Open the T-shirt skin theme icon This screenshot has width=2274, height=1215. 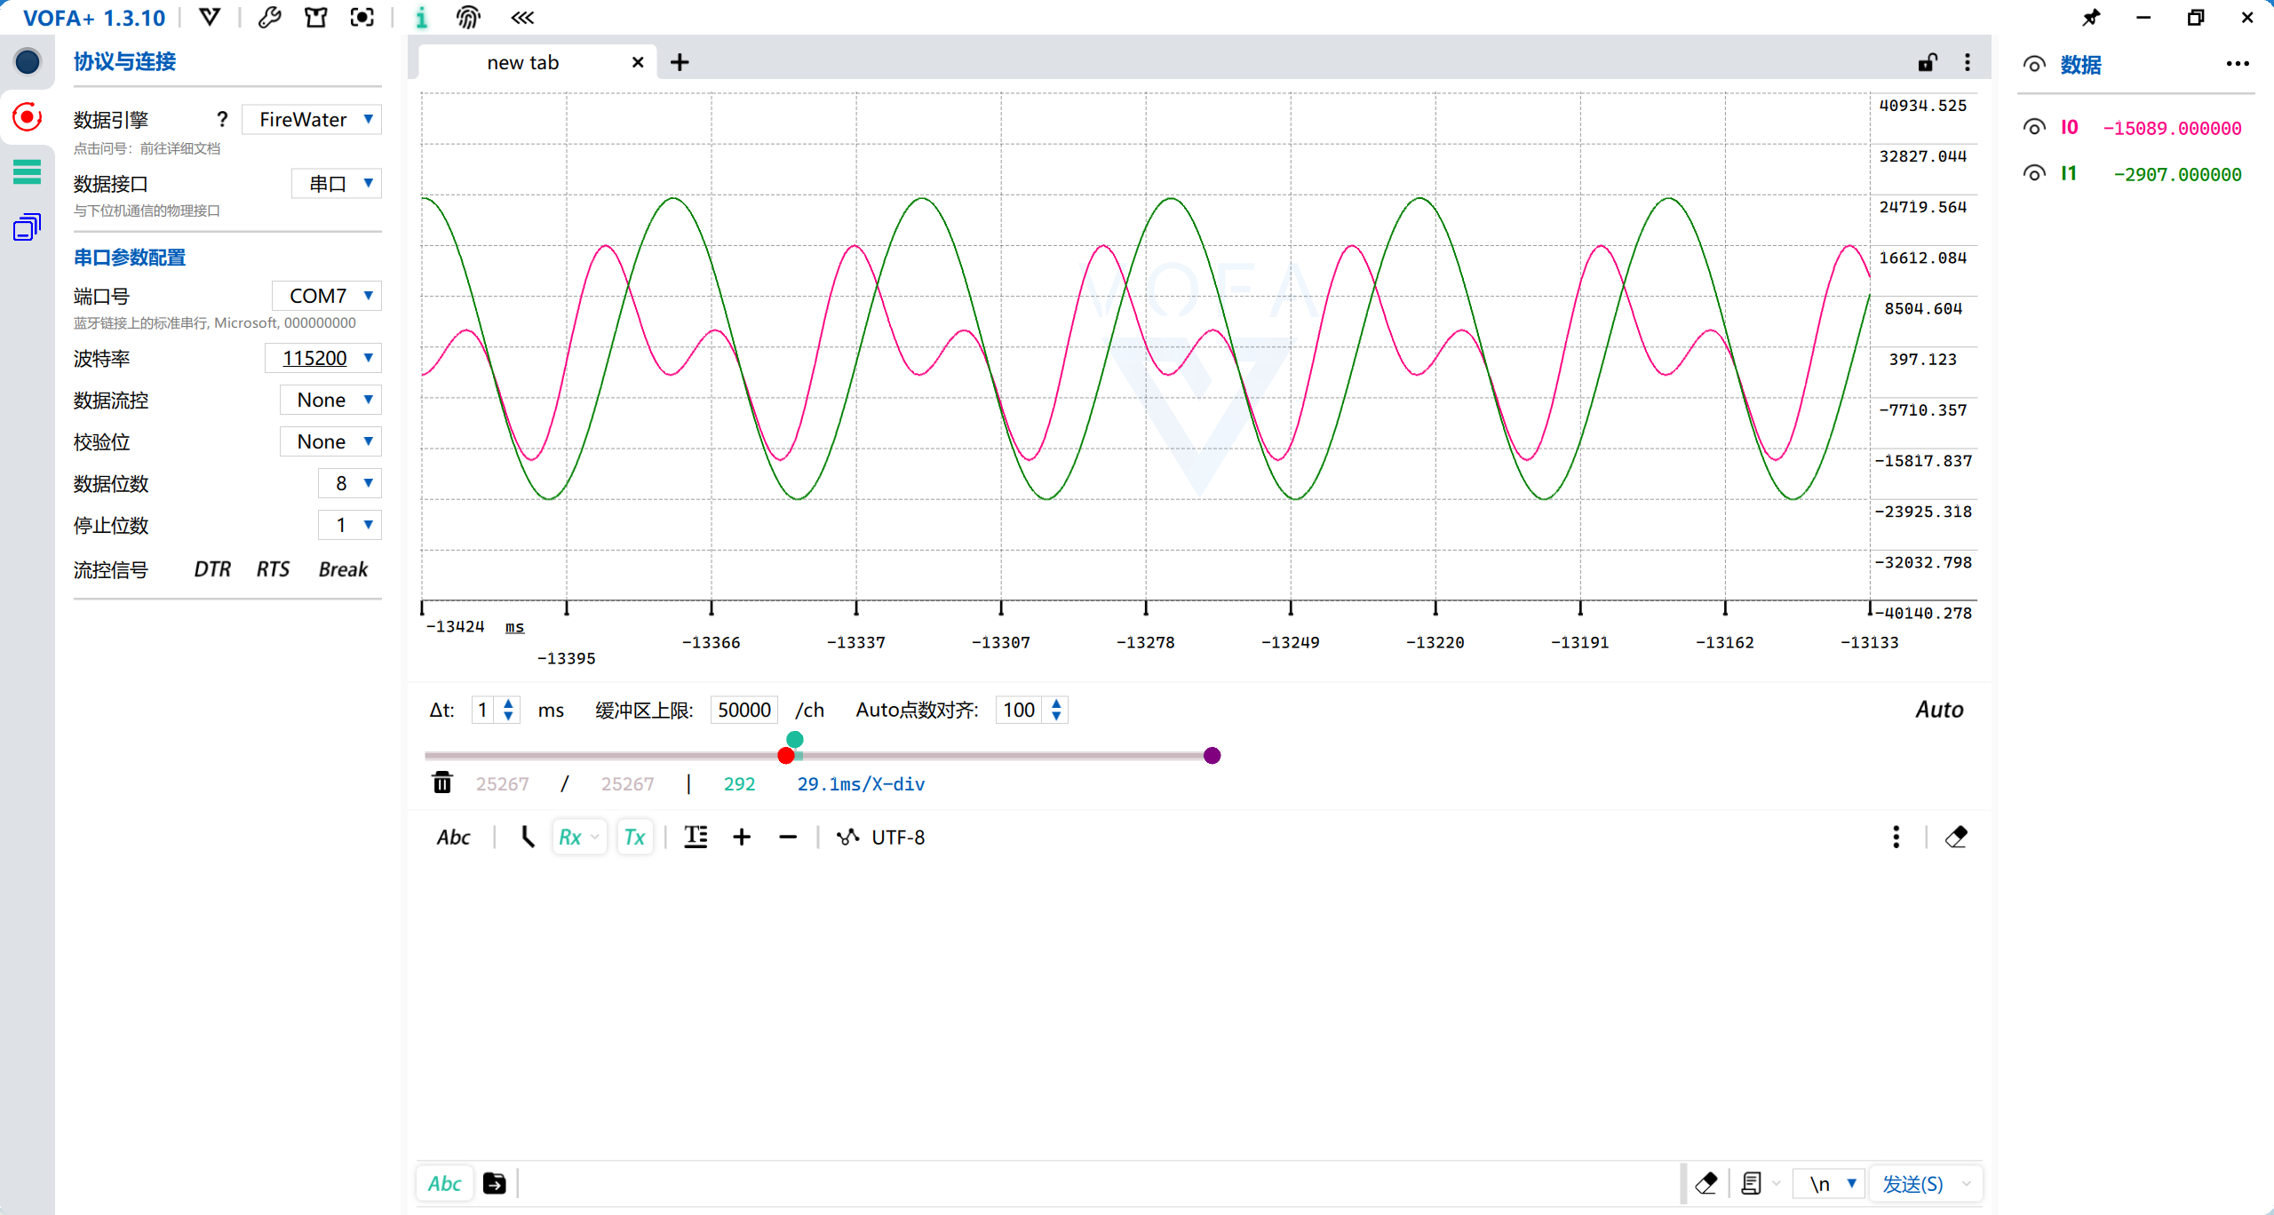[x=315, y=17]
